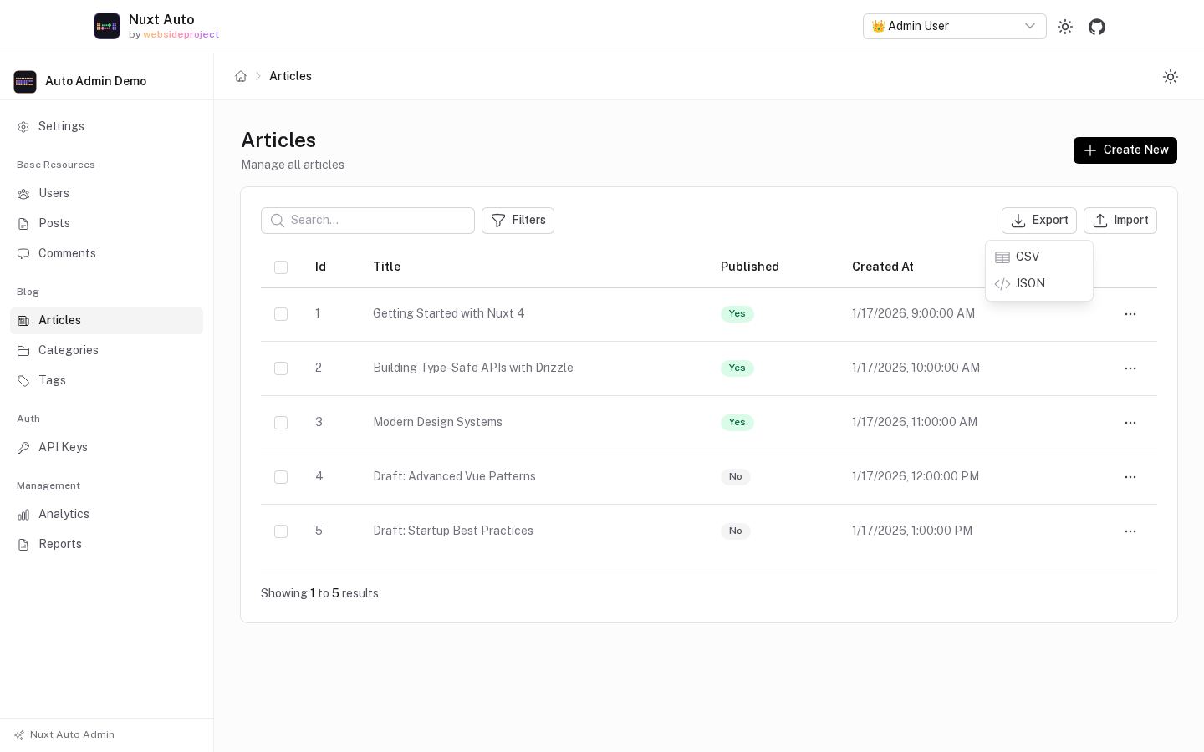Click the Users icon in sidebar

[x=23, y=194]
